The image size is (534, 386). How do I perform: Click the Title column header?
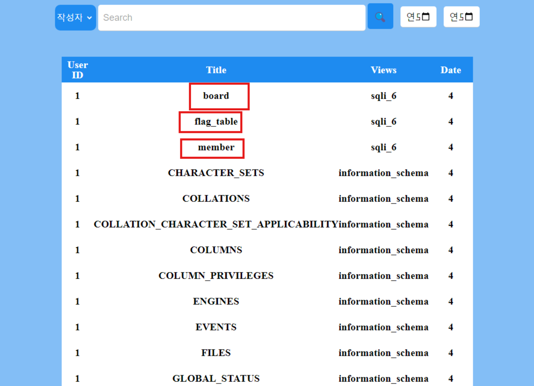[216, 70]
